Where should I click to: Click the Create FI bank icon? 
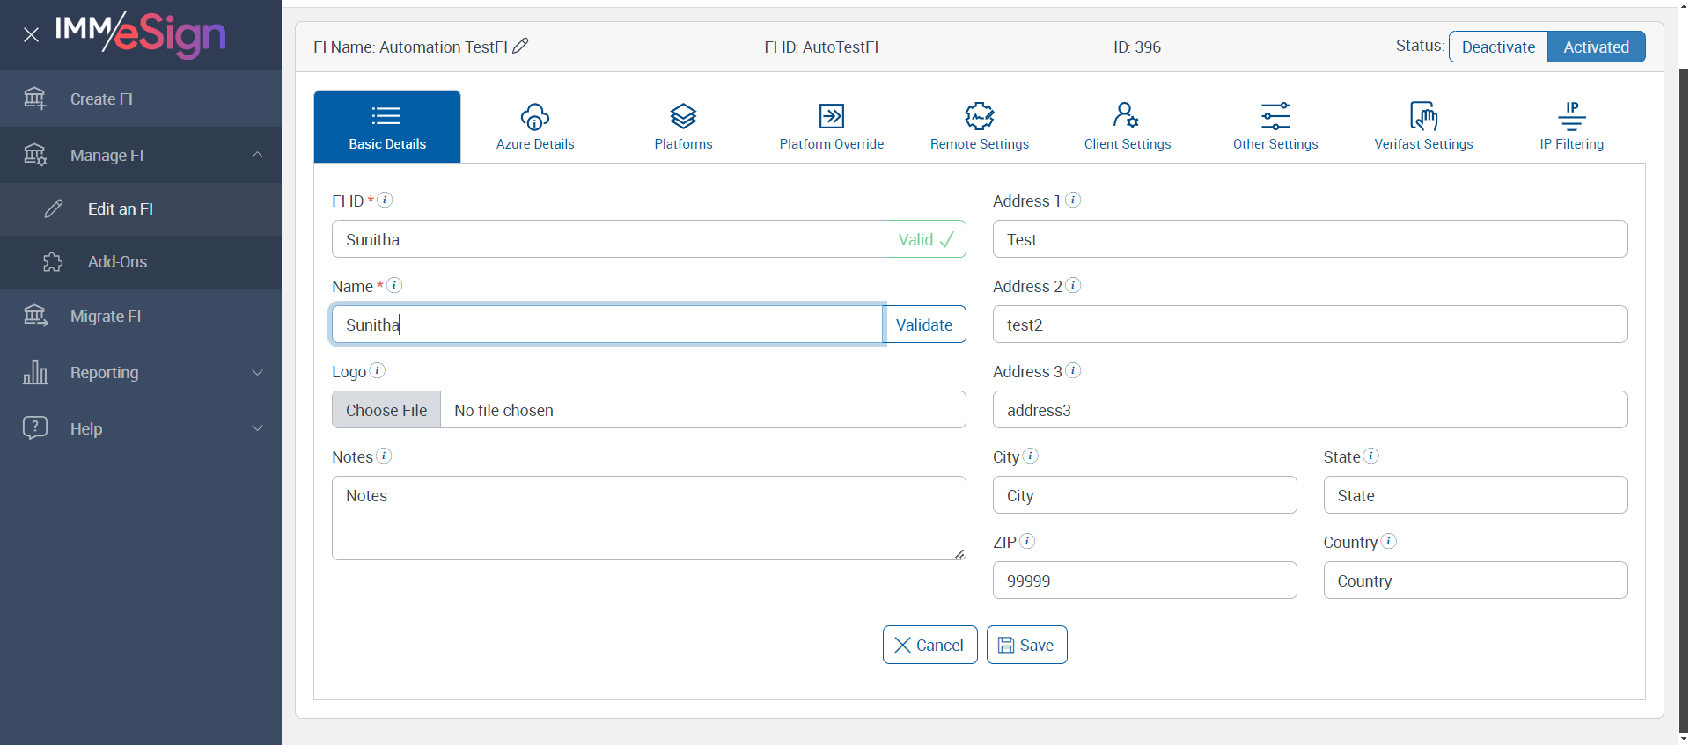coord(35,99)
